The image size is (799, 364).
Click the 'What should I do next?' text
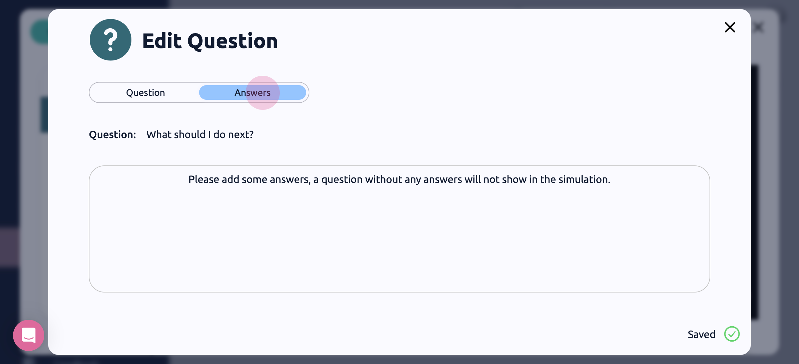[x=200, y=135]
